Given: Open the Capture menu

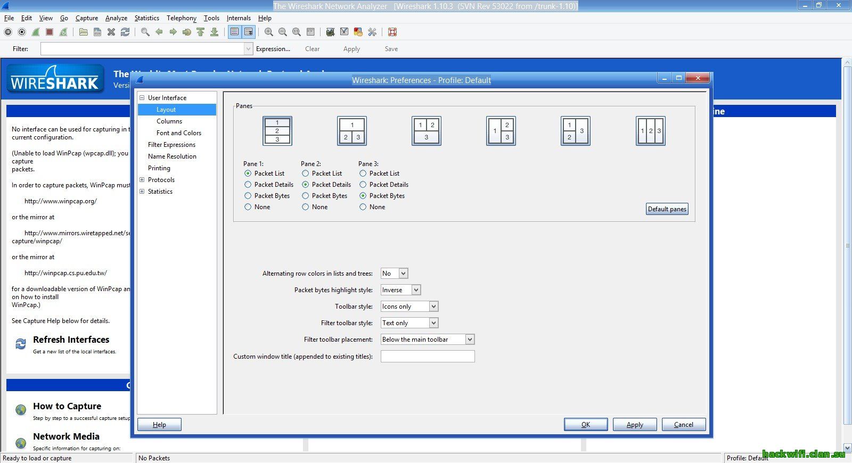Looking at the screenshot, I should tap(87, 18).
